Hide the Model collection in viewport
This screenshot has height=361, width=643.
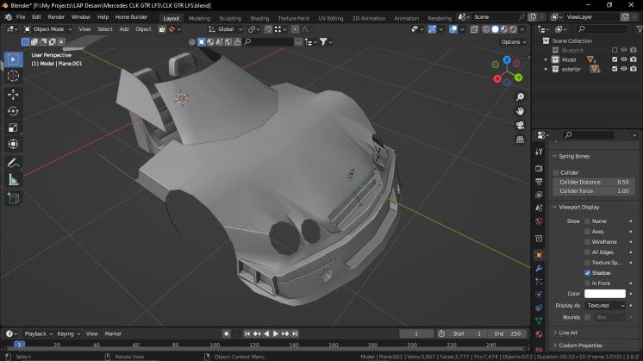coord(624,59)
